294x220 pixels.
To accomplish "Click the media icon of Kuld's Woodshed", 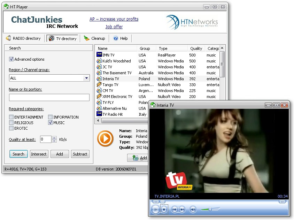I will [x=99, y=61].
